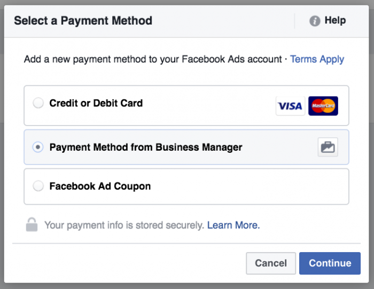374x289 pixels.
Task: Choose the Facebook Ad Coupon radio button
Action: (38, 186)
